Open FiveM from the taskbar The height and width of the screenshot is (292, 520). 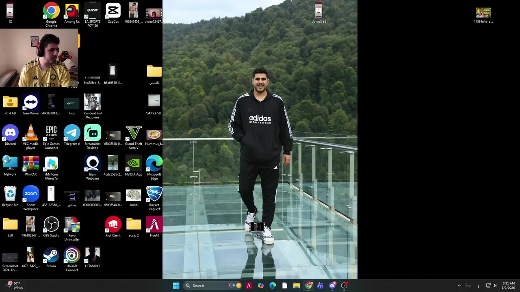pyautogui.click(x=249, y=286)
